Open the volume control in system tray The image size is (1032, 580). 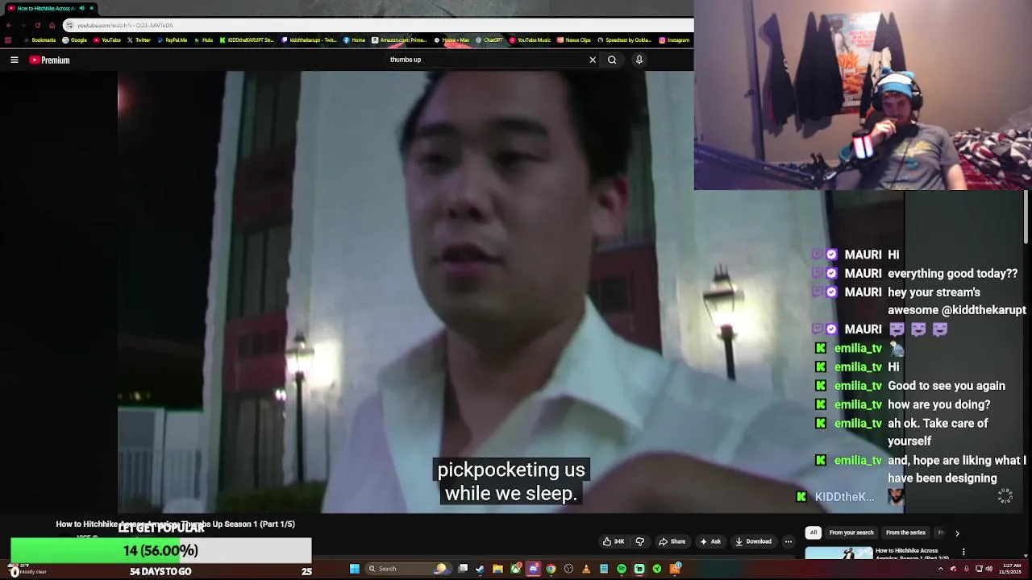988,569
